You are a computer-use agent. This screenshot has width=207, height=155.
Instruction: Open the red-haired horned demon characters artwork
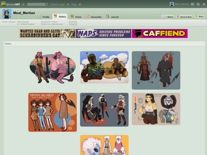click(156, 70)
